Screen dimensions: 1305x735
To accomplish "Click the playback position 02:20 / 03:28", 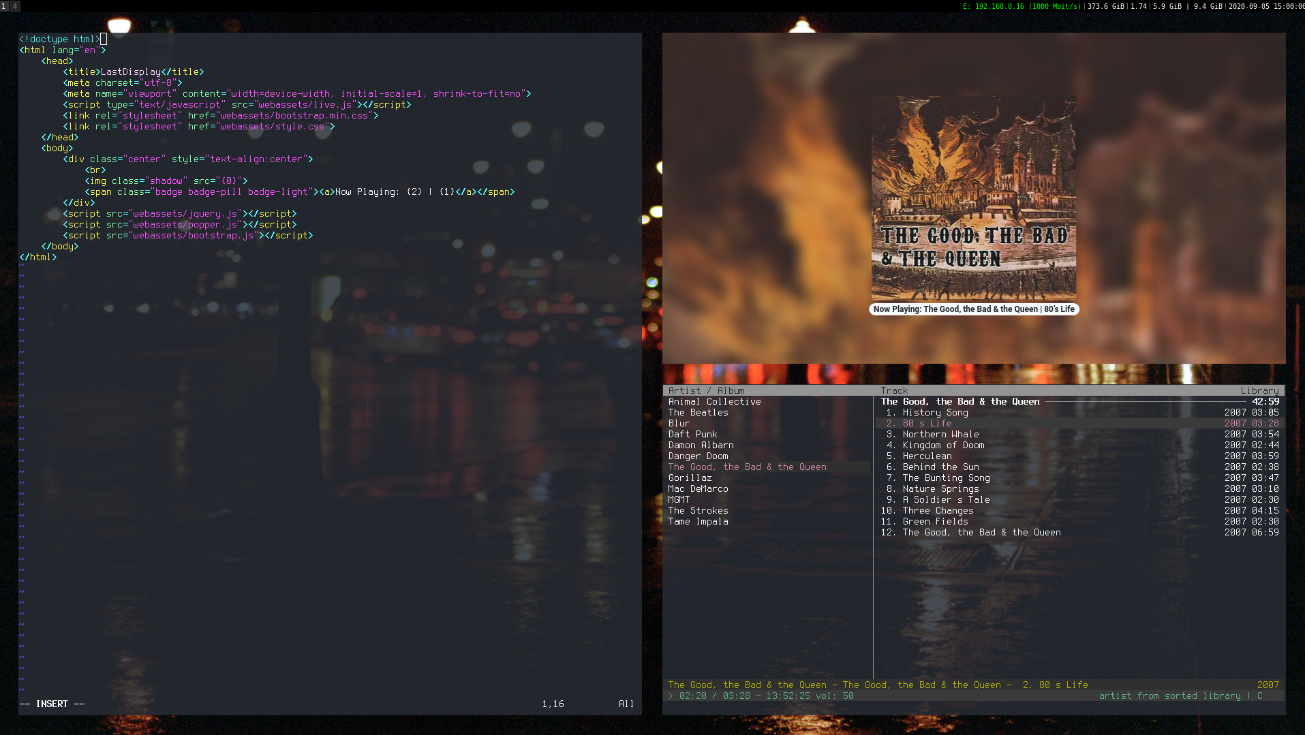I will (714, 696).
